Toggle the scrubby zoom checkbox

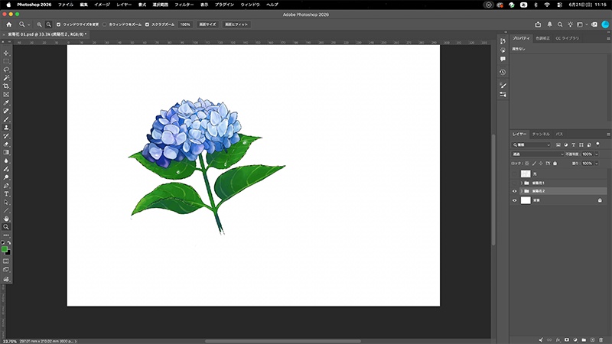click(x=147, y=24)
